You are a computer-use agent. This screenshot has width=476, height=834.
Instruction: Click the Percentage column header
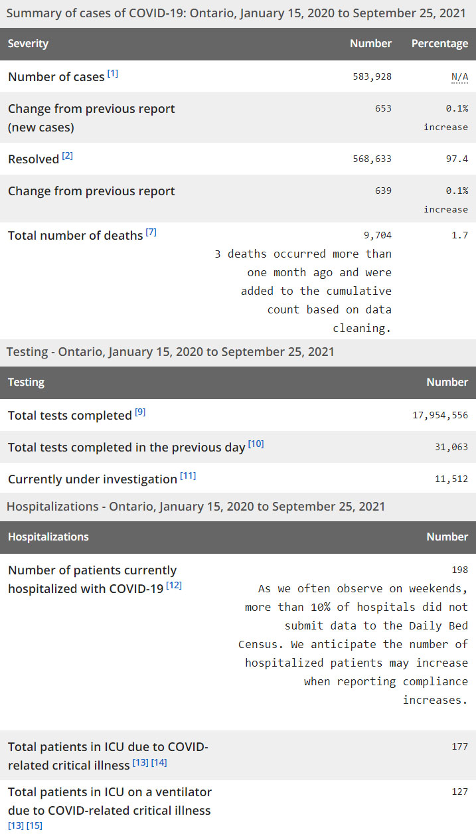tap(439, 44)
